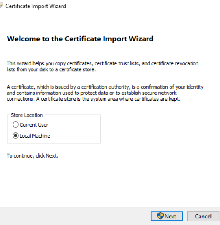Viewport: 220px width, 225px height.
Task: Click the paragraph starting "A certificate, which is issued"
Action: click(105, 93)
